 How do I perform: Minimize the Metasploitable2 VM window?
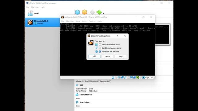point(136,17)
